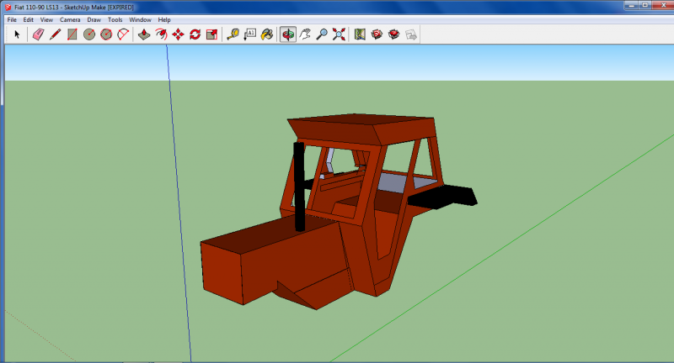Minimize the SketchUp window
Image resolution: width=674 pixels, height=363 pixels.
point(631,6)
